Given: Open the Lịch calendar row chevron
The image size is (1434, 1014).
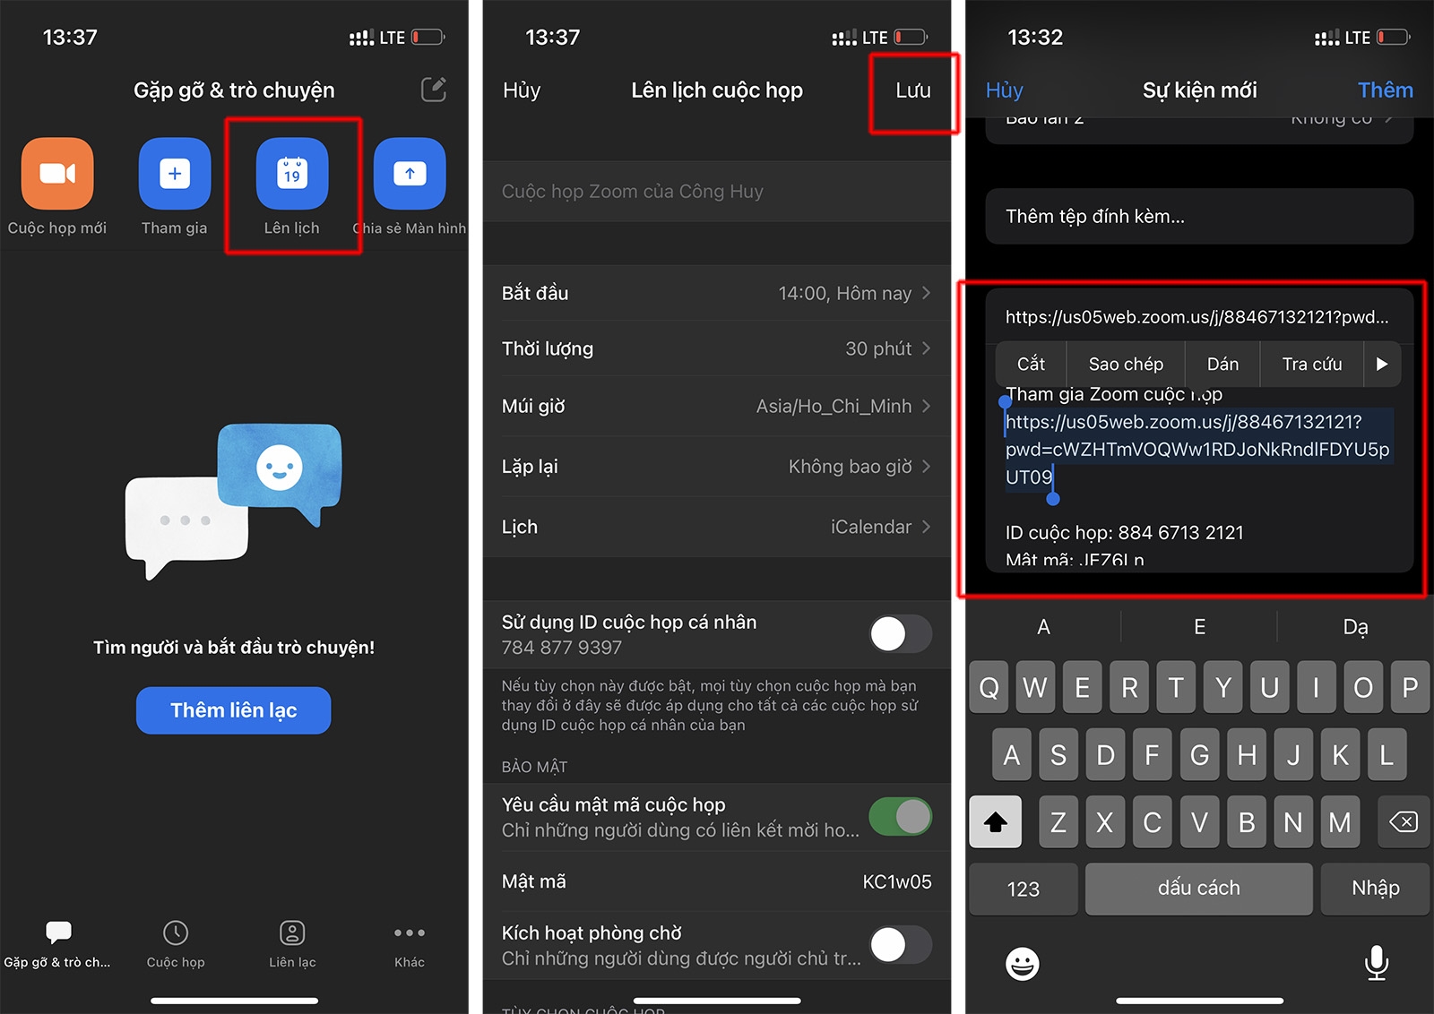Looking at the screenshot, I should (x=926, y=527).
